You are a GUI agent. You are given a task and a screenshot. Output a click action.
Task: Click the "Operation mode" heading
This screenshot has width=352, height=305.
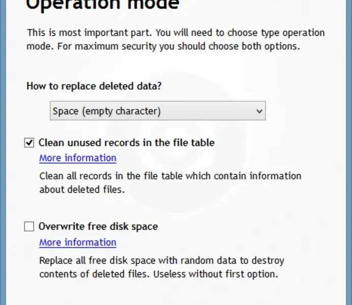coord(102,5)
